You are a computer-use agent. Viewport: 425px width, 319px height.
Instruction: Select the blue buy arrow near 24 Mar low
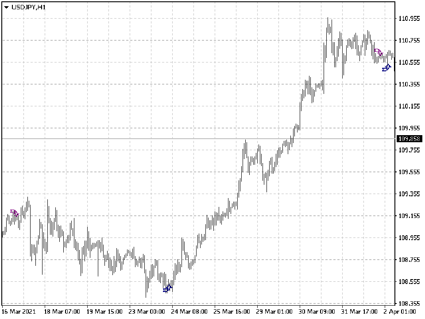pyautogui.click(x=167, y=288)
